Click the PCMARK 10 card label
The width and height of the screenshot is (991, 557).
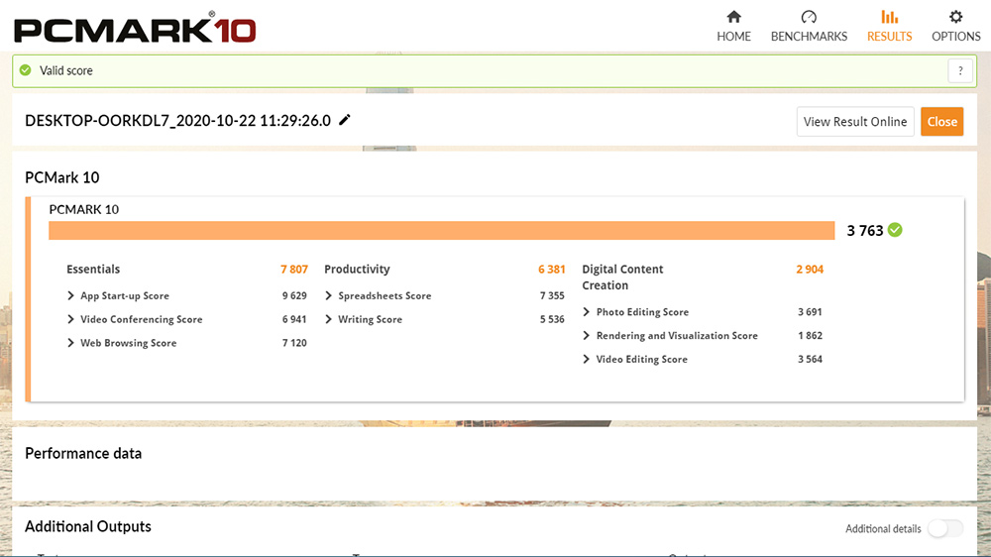(83, 209)
